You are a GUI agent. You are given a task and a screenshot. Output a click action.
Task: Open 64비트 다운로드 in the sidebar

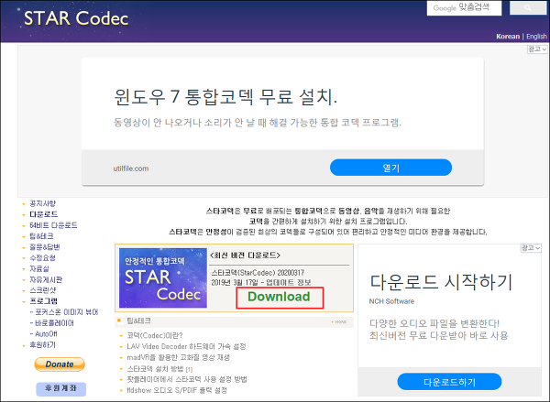tap(53, 225)
